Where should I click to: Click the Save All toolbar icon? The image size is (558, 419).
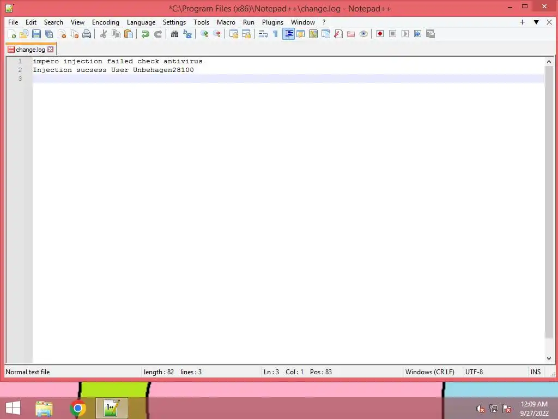49,34
